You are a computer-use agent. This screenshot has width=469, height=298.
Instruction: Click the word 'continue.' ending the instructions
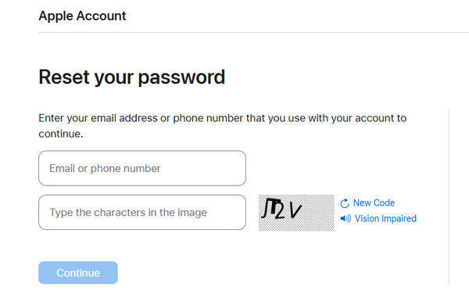(61, 134)
